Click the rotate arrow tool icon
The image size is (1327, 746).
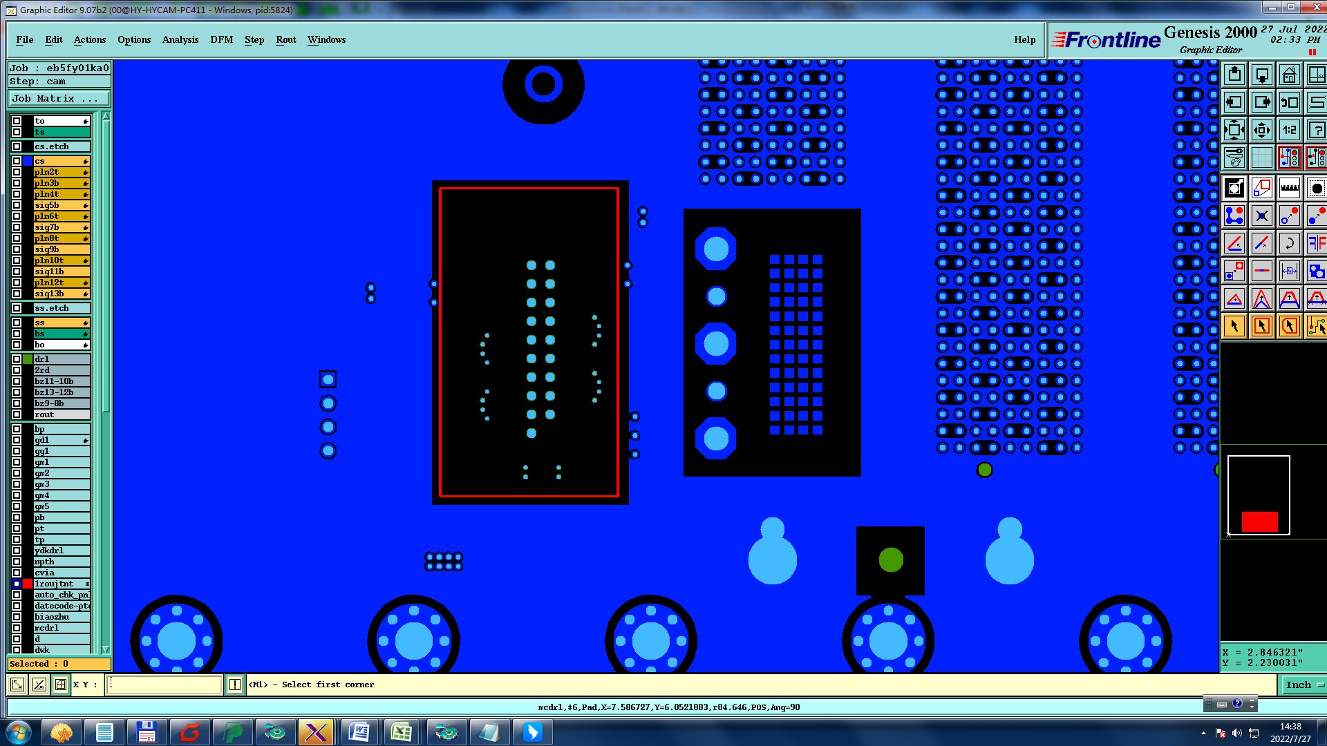[1289, 243]
